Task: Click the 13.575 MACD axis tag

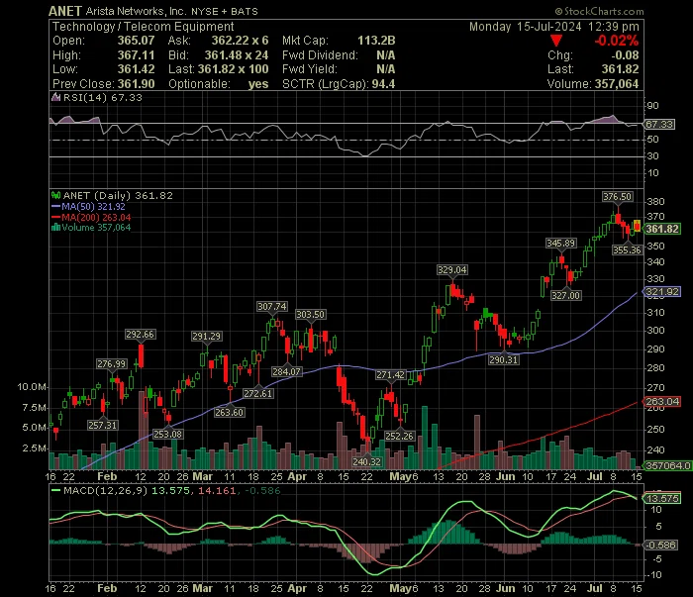Action: point(662,498)
